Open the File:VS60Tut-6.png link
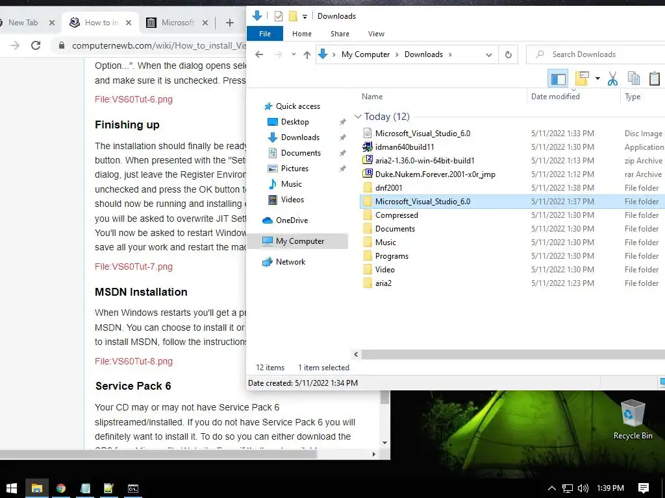Viewport: 665px width, 498px height. coord(134,99)
